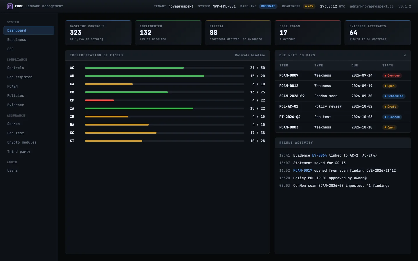The width and height of the screenshot is (418, 261).
Task: Click the Planned status badge
Action: pos(392,117)
